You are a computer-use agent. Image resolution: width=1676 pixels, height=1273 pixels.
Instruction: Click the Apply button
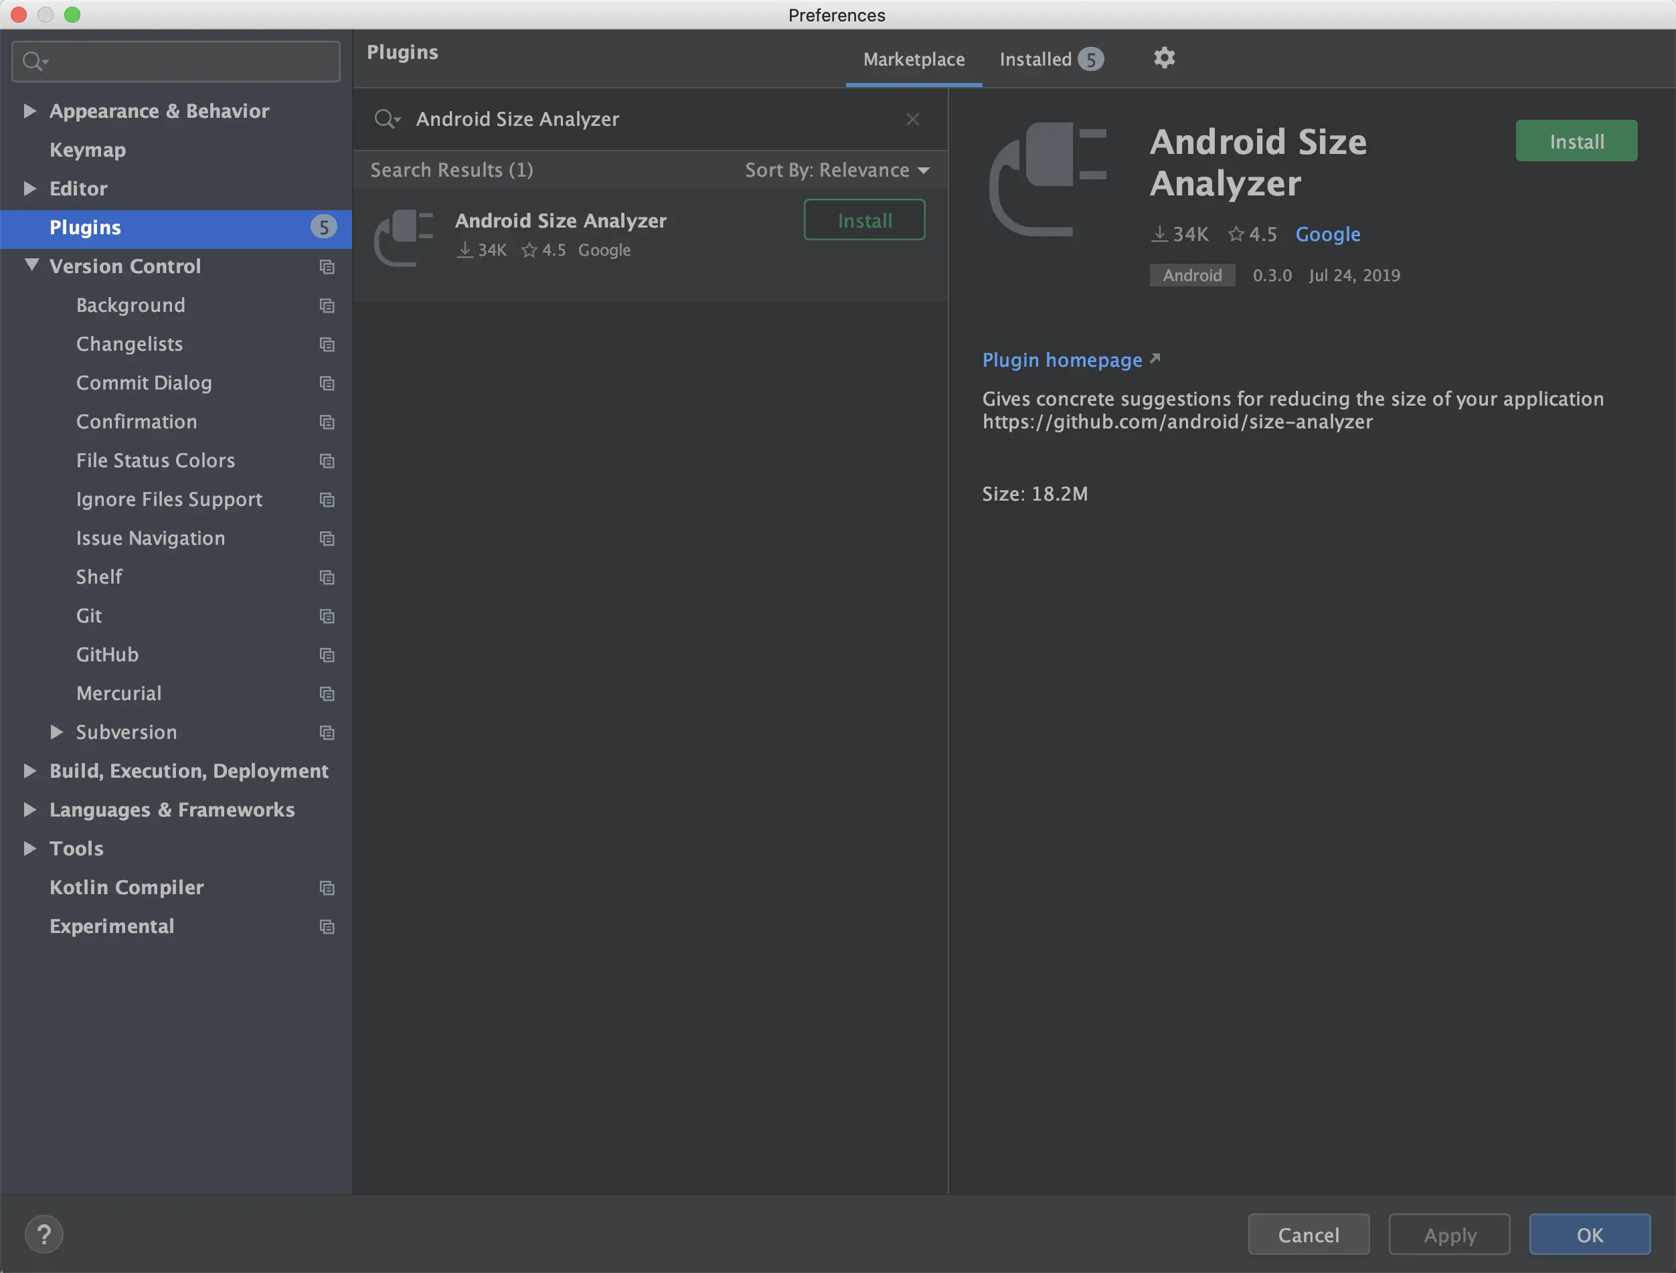click(1448, 1234)
